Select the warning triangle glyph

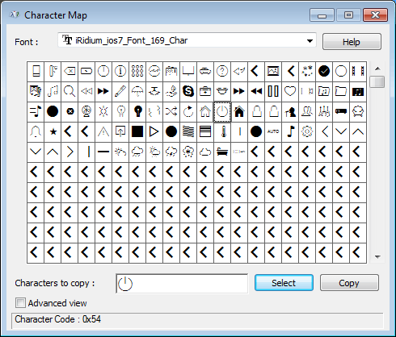(103, 131)
